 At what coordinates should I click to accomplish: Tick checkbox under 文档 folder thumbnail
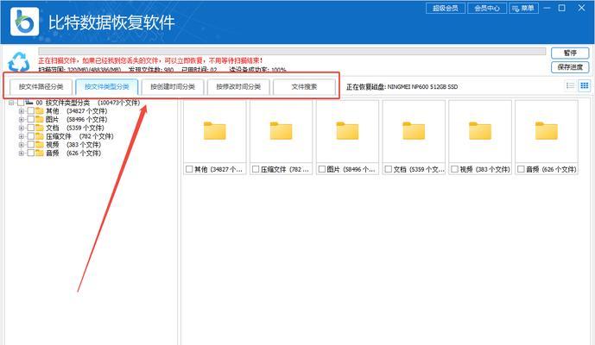pos(389,169)
